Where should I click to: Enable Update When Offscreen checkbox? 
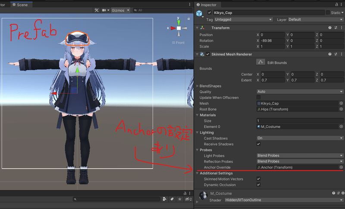[x=258, y=97]
